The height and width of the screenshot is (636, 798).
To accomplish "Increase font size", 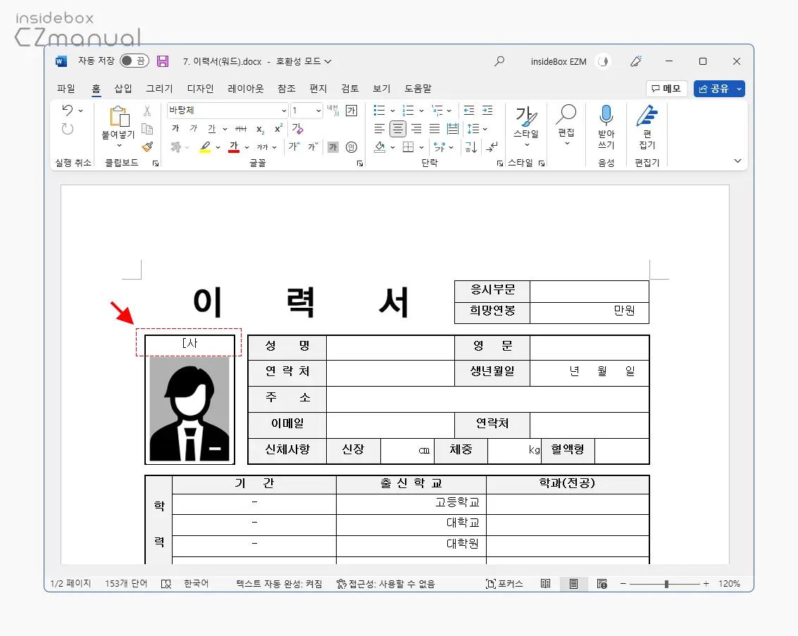I will 294,146.
